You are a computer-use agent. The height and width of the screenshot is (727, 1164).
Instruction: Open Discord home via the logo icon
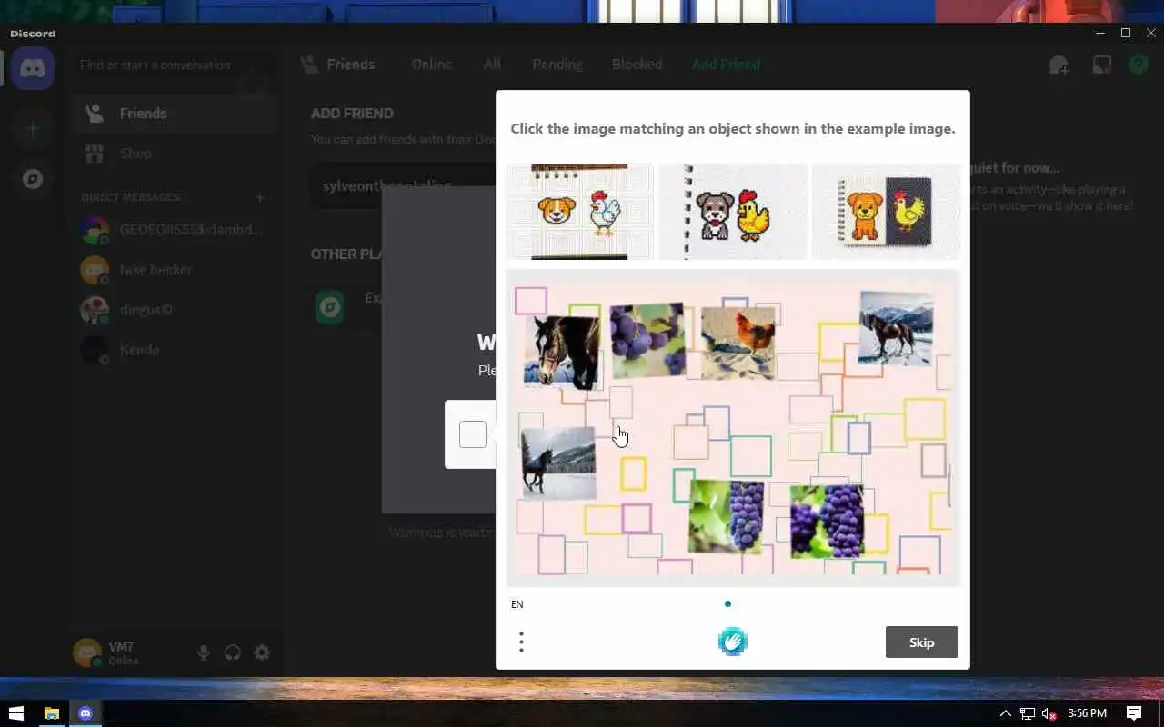click(33, 69)
